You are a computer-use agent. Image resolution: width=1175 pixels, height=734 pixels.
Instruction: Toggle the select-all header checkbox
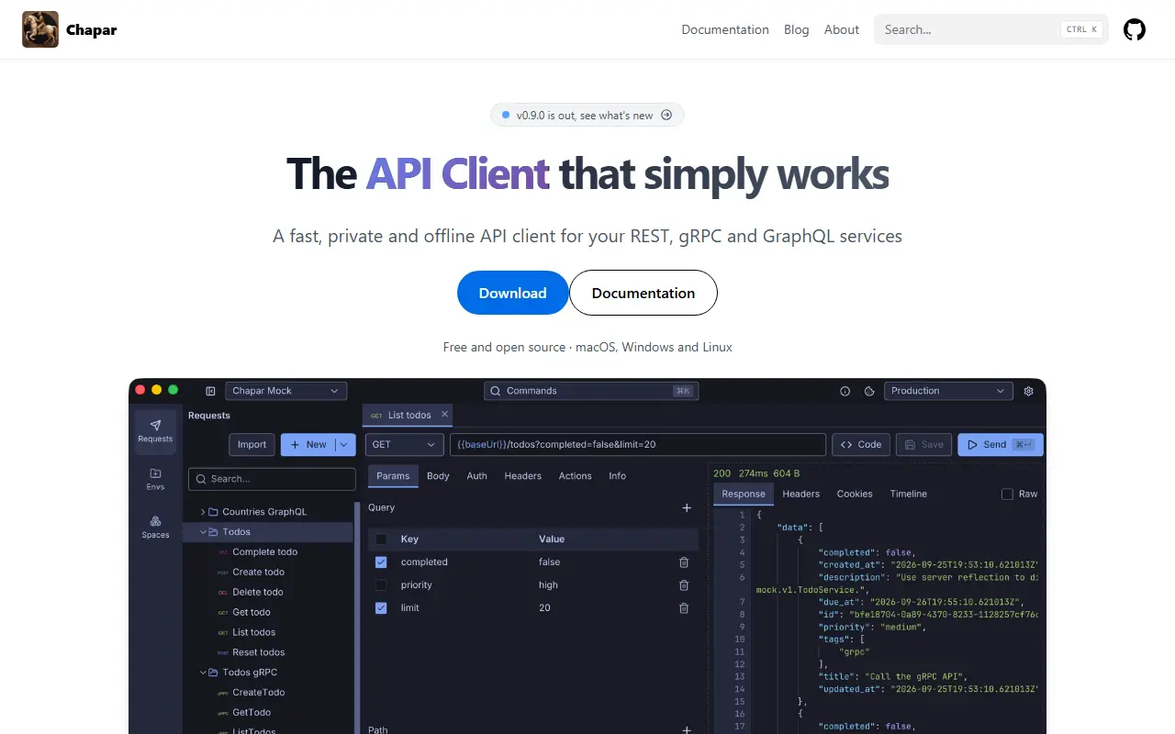click(x=381, y=539)
